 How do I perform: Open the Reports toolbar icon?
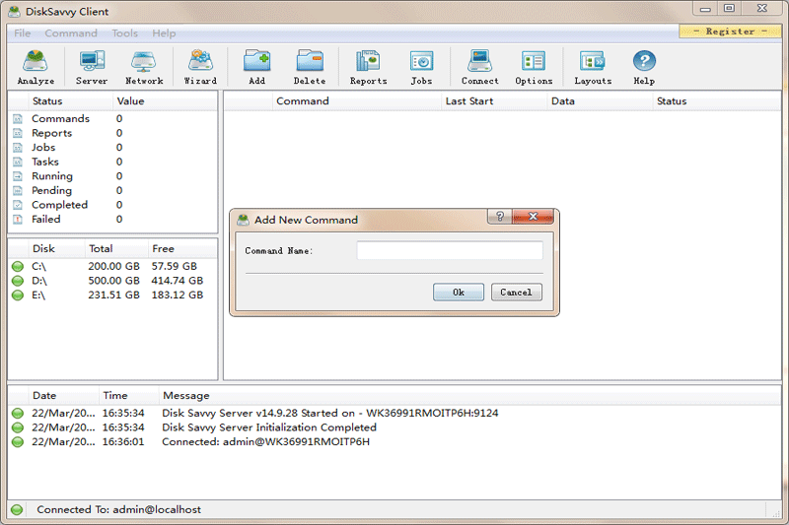click(368, 67)
